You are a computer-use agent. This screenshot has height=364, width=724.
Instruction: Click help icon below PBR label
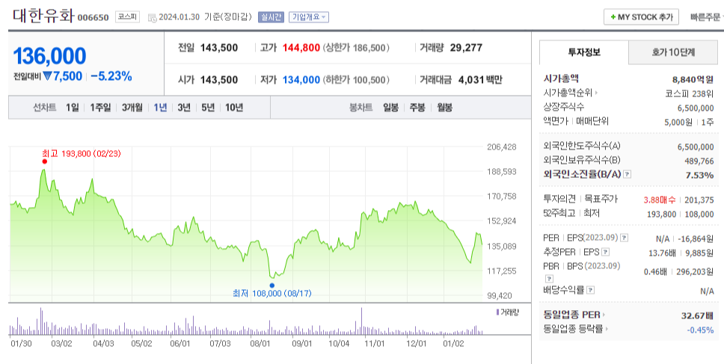pyautogui.click(x=549, y=279)
